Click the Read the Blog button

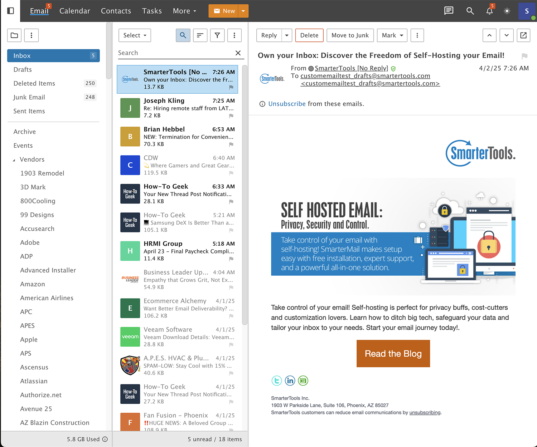click(393, 353)
